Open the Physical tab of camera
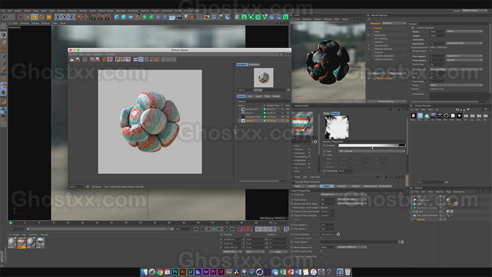The image size is (492, 277). (x=341, y=186)
